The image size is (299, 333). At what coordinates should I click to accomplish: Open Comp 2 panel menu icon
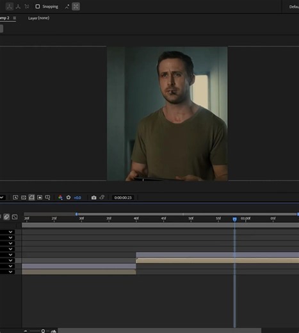coord(15,18)
